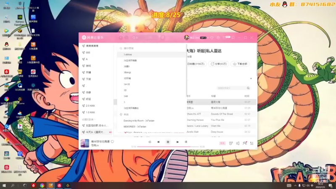Open the Steam desktop icon
The image size is (336, 189).
tap(6, 114)
